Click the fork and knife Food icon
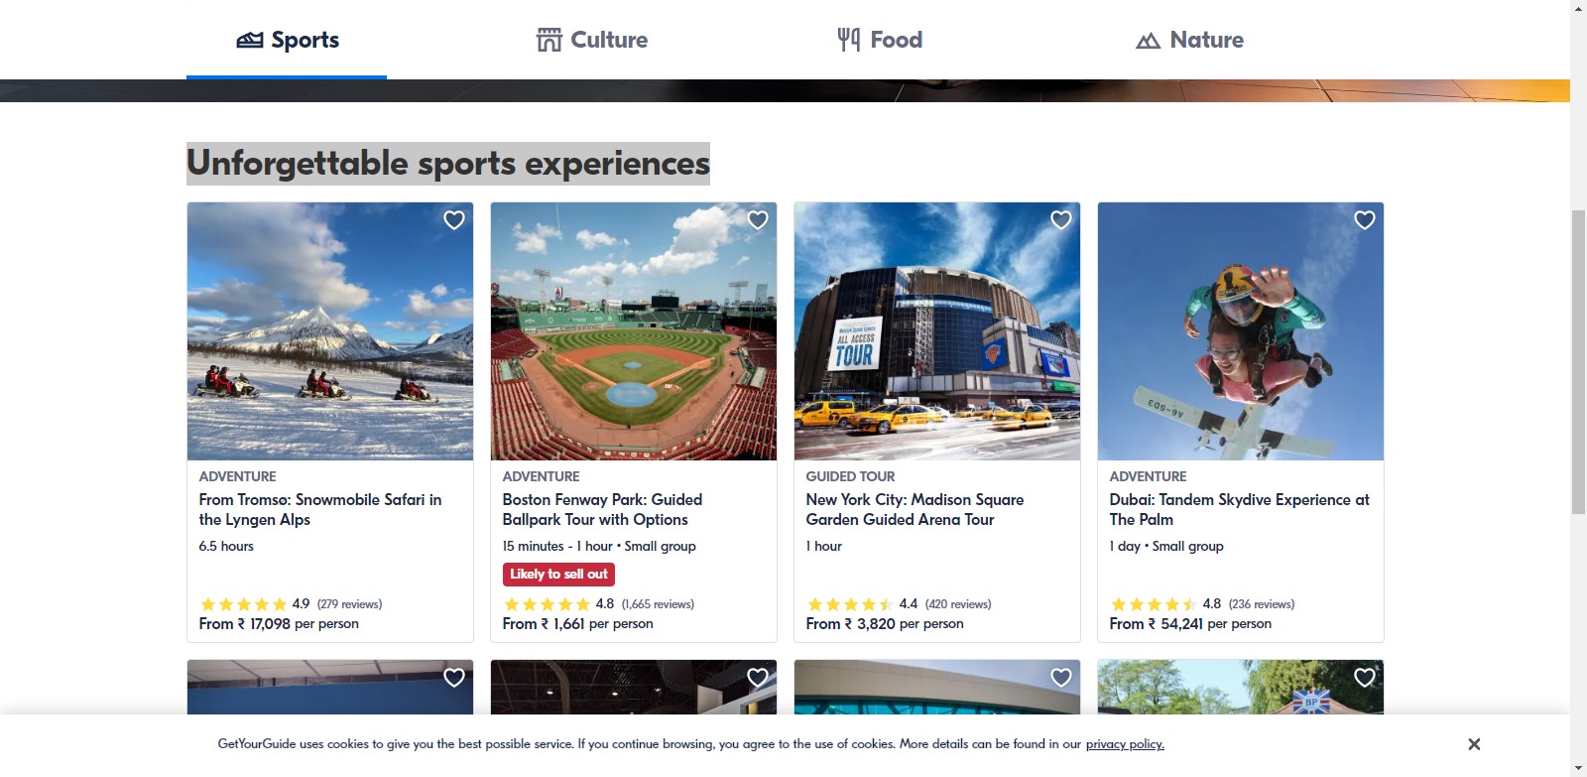Screen dimensions: 1587x777 pyautogui.click(x=848, y=40)
